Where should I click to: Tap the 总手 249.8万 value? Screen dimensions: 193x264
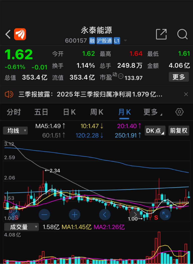click(x=130, y=66)
